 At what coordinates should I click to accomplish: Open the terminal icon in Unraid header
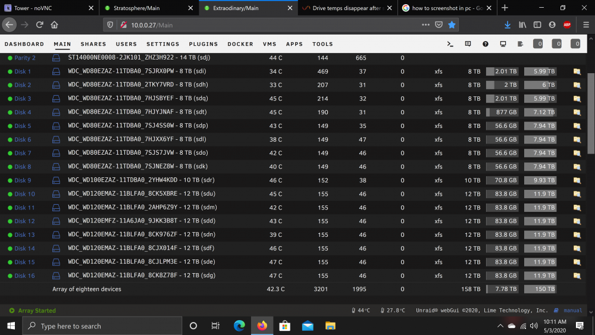pos(450,44)
